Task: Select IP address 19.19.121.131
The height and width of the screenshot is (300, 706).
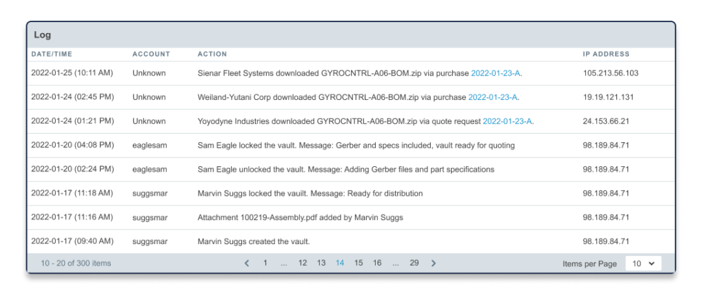Action: tap(608, 97)
